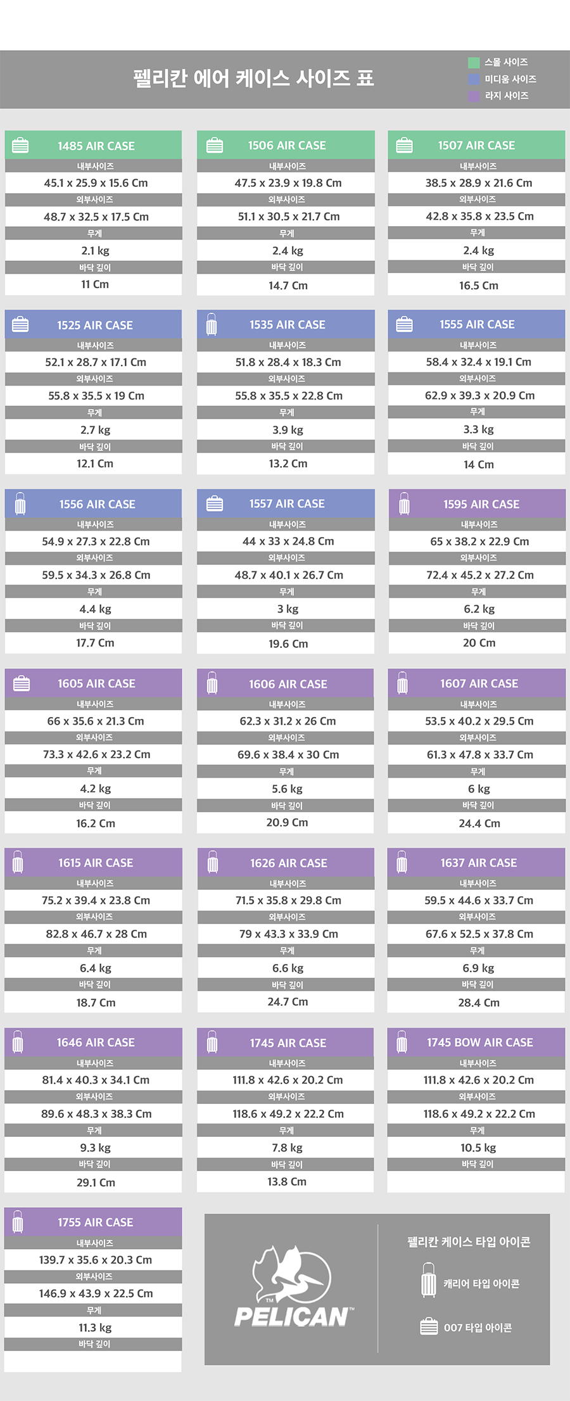Click the carrier type legend icon
The width and height of the screenshot is (570, 1401).
tap(429, 1280)
